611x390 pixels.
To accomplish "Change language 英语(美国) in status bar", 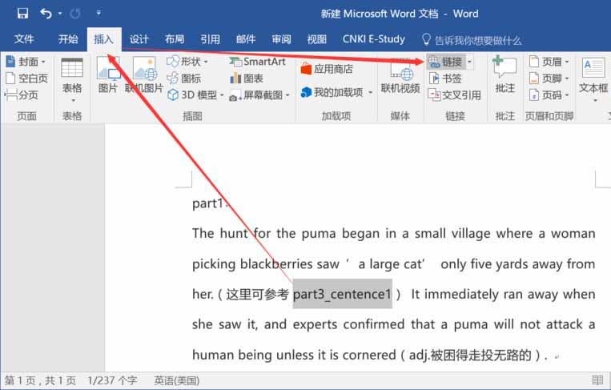I will click(x=176, y=380).
